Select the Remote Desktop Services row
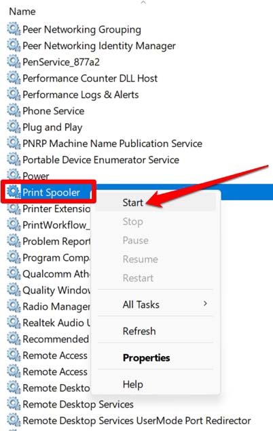This screenshot has height=431, width=273. (x=78, y=404)
